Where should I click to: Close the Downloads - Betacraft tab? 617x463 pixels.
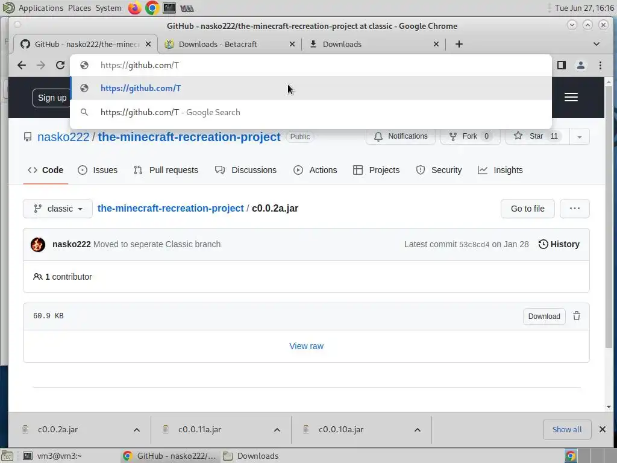[292, 44]
